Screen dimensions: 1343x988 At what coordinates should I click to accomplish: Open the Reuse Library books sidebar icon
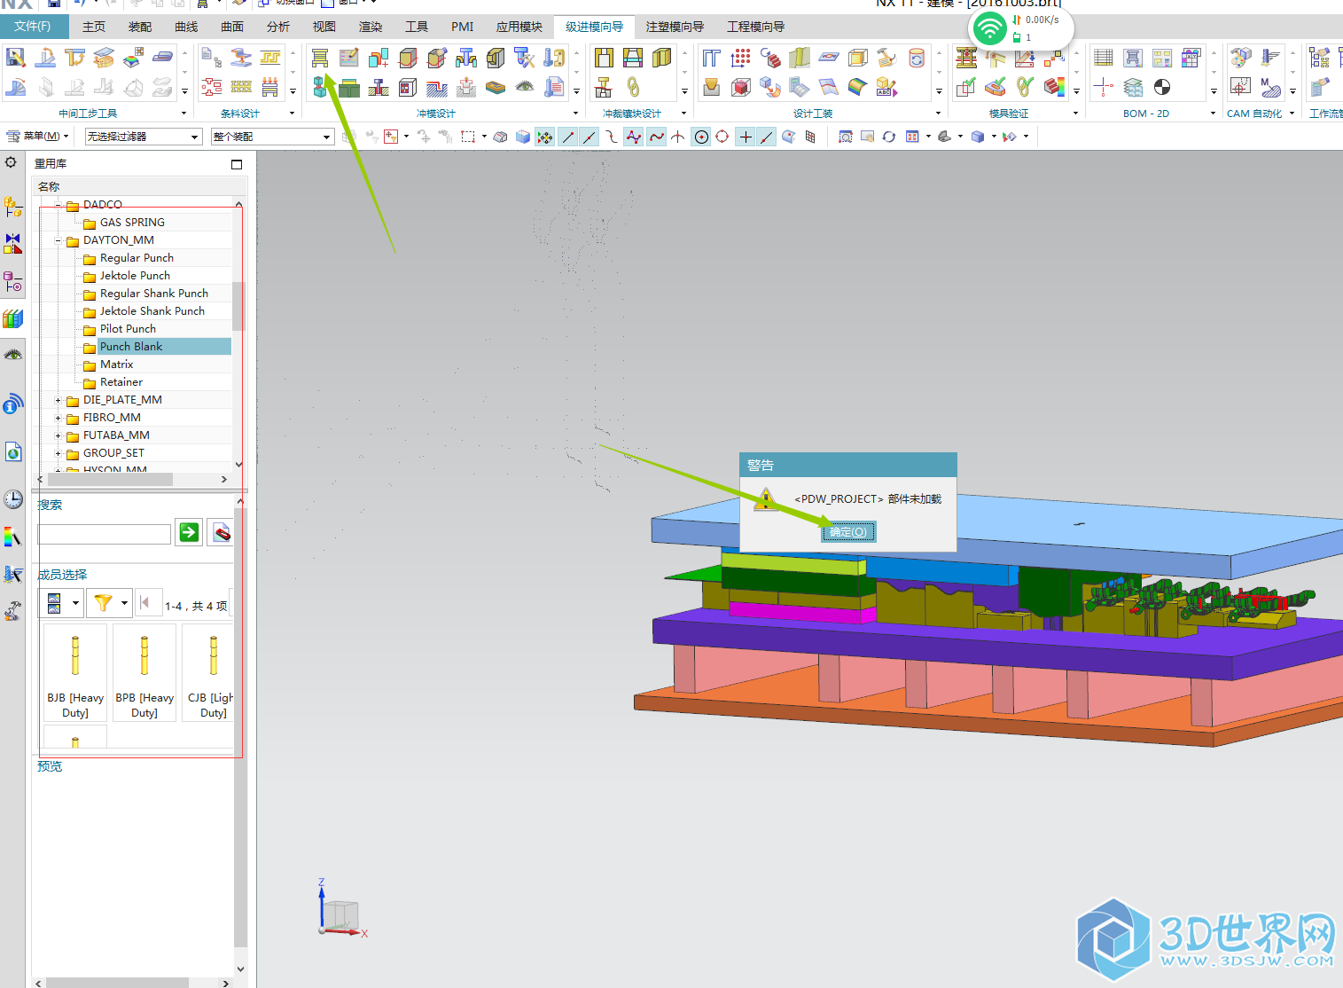coord(13,318)
